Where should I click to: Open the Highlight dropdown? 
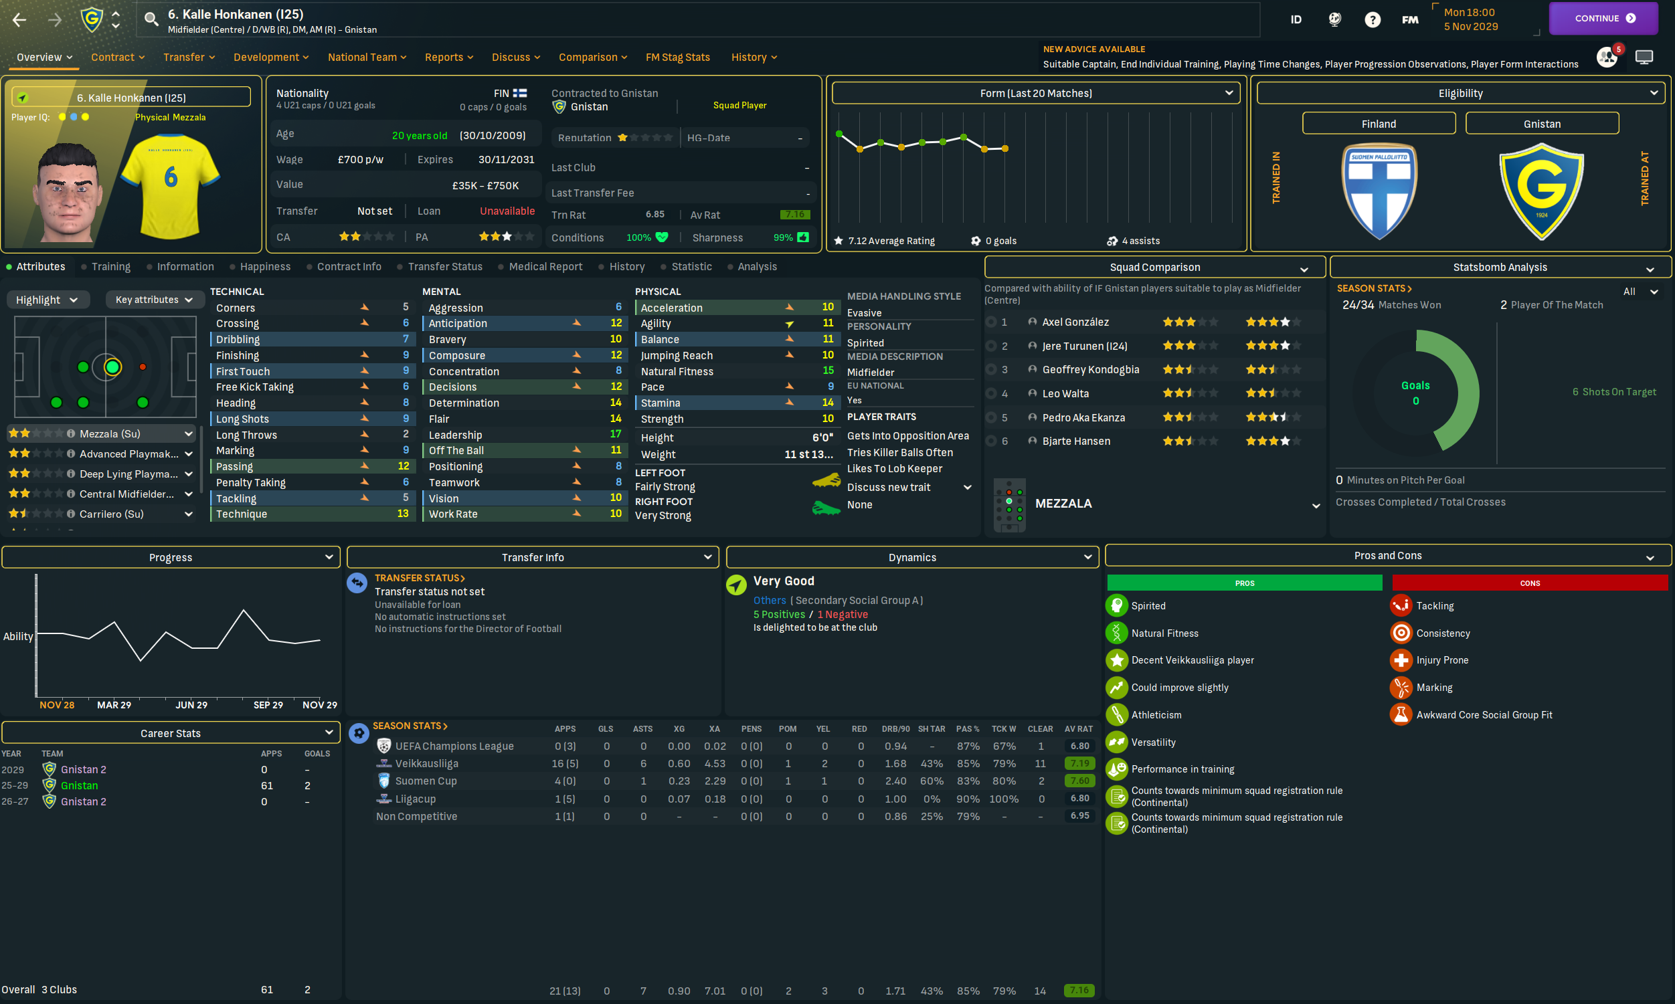coord(47,300)
